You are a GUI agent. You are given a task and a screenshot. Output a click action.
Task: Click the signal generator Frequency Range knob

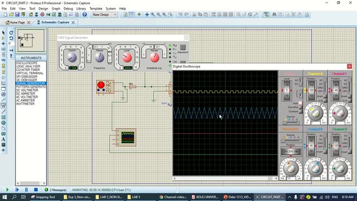click(x=99, y=57)
